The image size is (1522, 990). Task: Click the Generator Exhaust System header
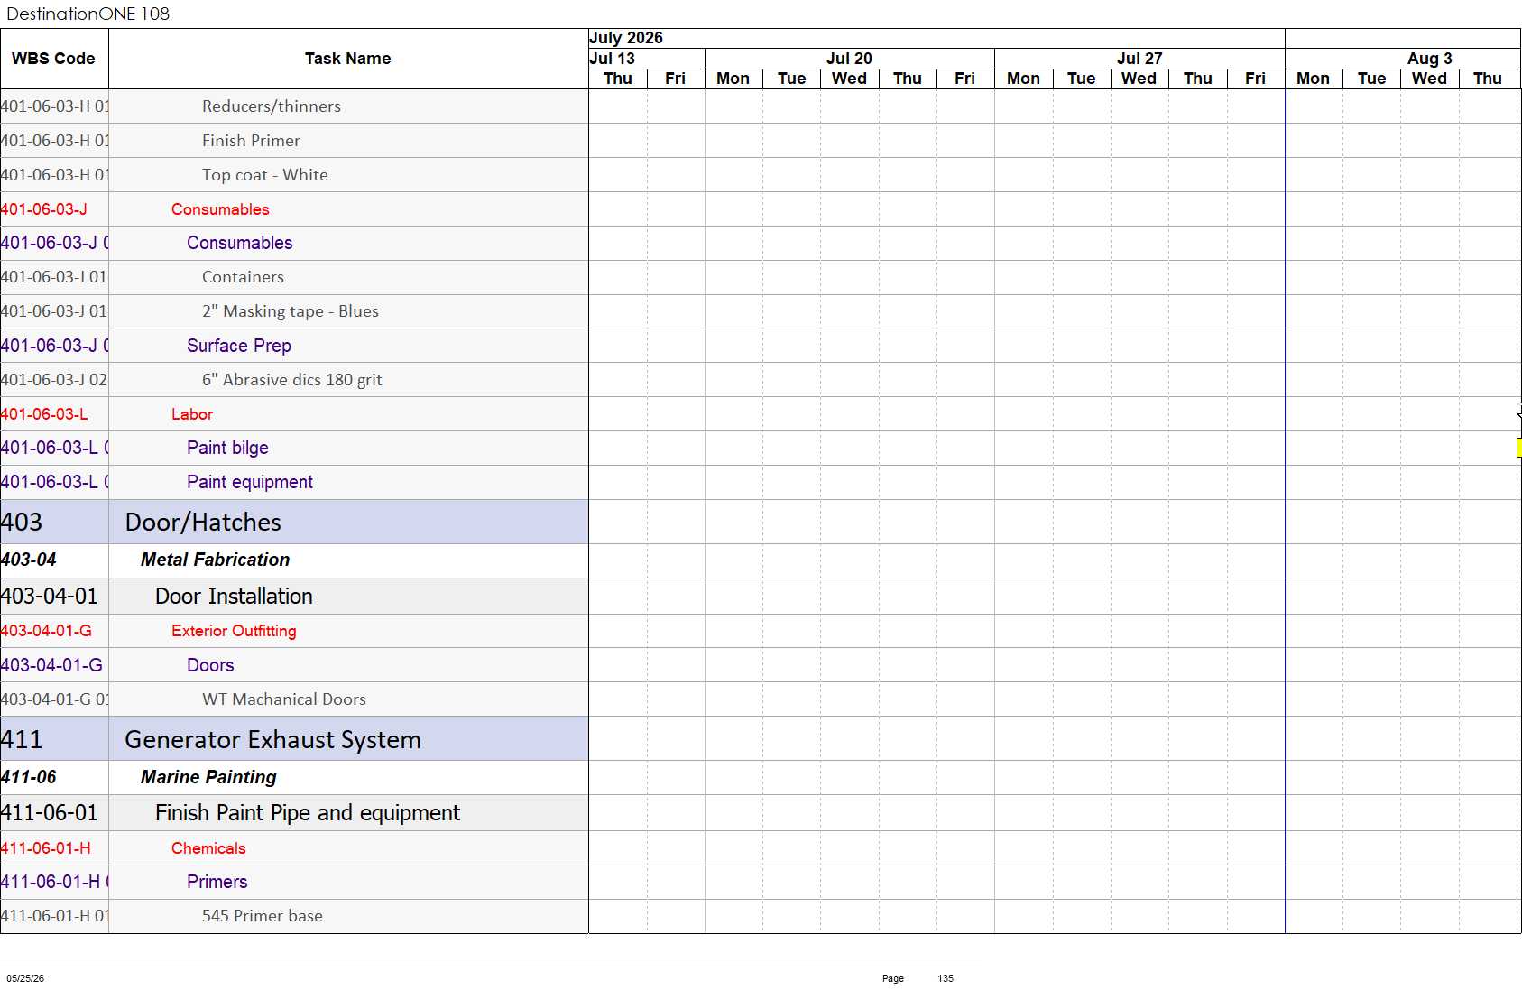(x=272, y=739)
